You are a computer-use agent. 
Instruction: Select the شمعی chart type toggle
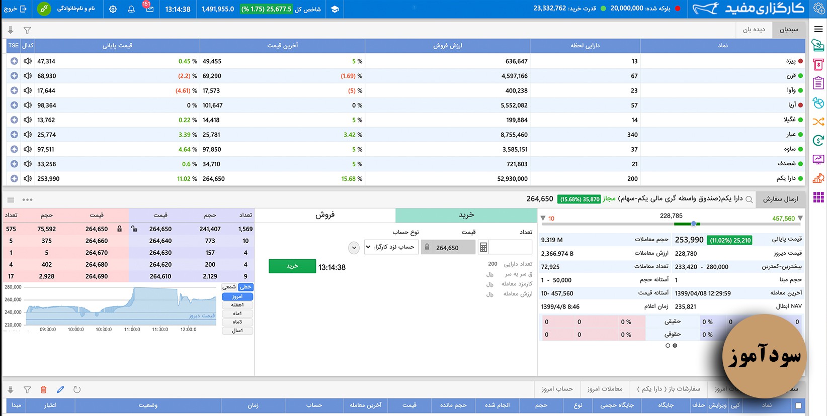pos(229,287)
